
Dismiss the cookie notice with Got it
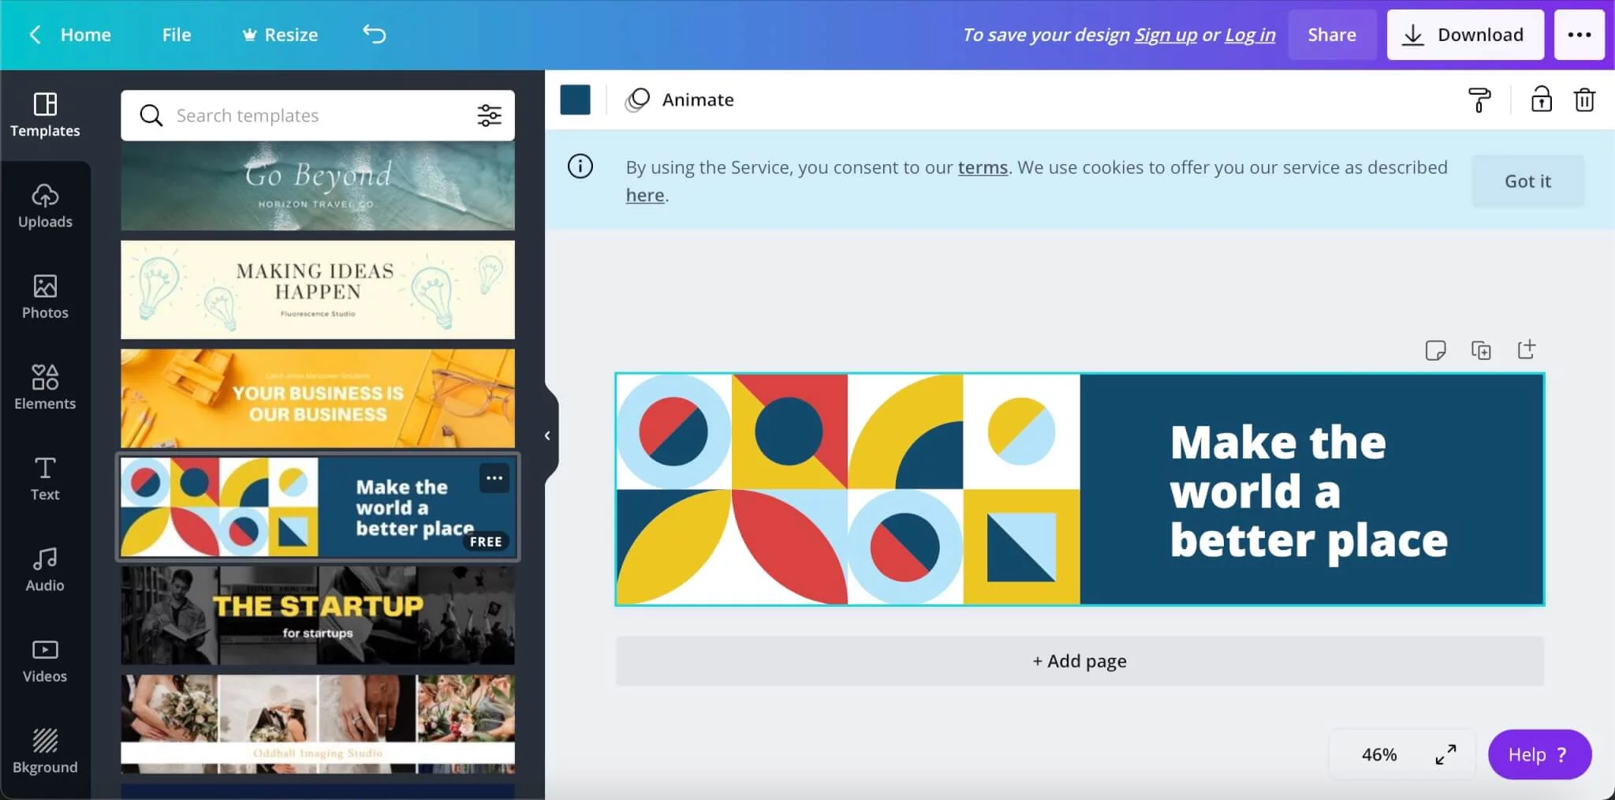[1527, 181]
